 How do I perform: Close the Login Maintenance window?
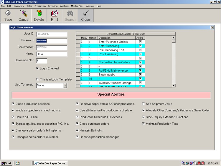click(x=212, y=27)
